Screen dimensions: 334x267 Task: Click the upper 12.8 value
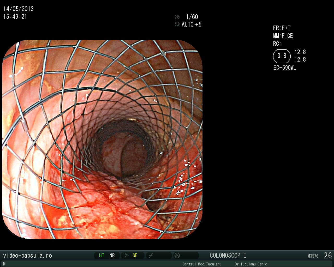click(300, 52)
